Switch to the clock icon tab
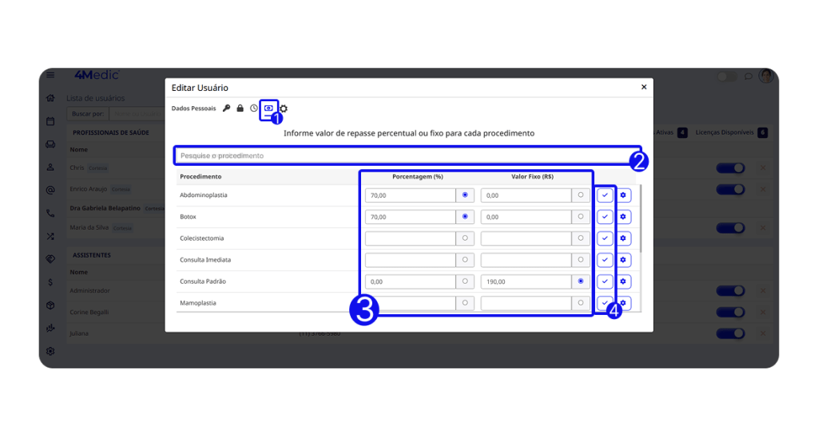This screenshot has width=818, height=437. pyautogui.click(x=253, y=108)
